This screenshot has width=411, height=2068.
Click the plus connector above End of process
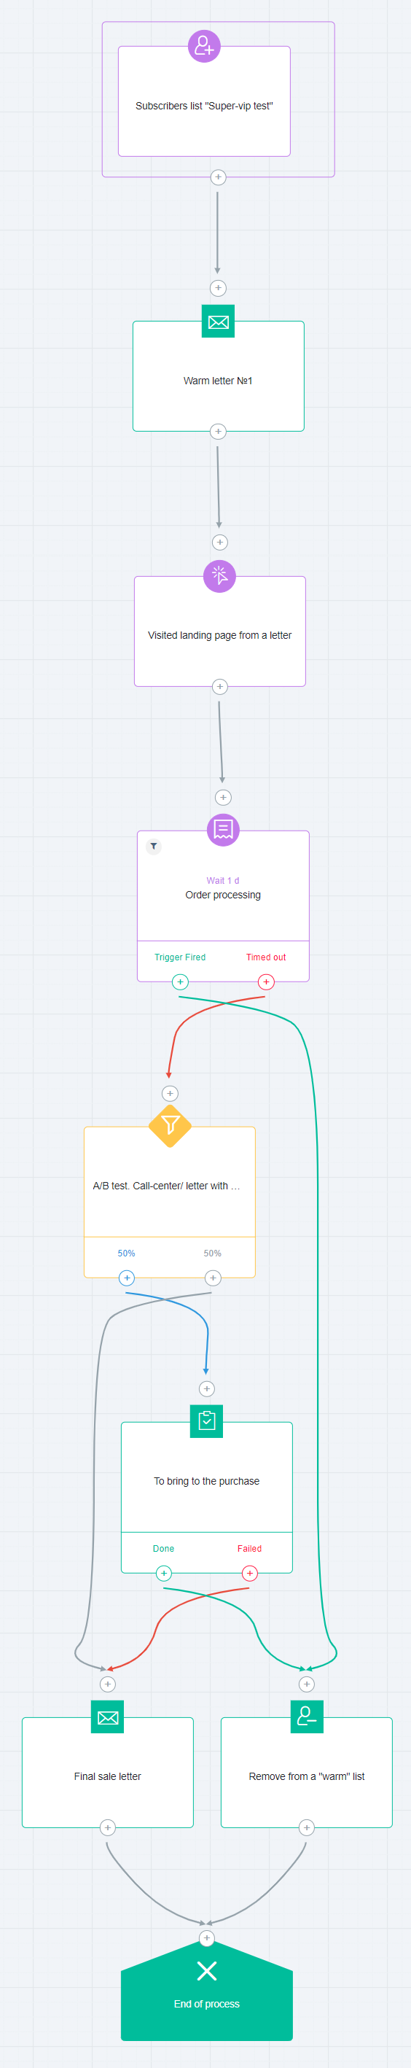tap(207, 1938)
